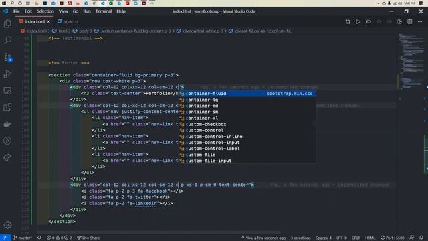The height and width of the screenshot is (241, 428).
Task: Click the remote window icon in status bar
Action: (x=5, y=238)
